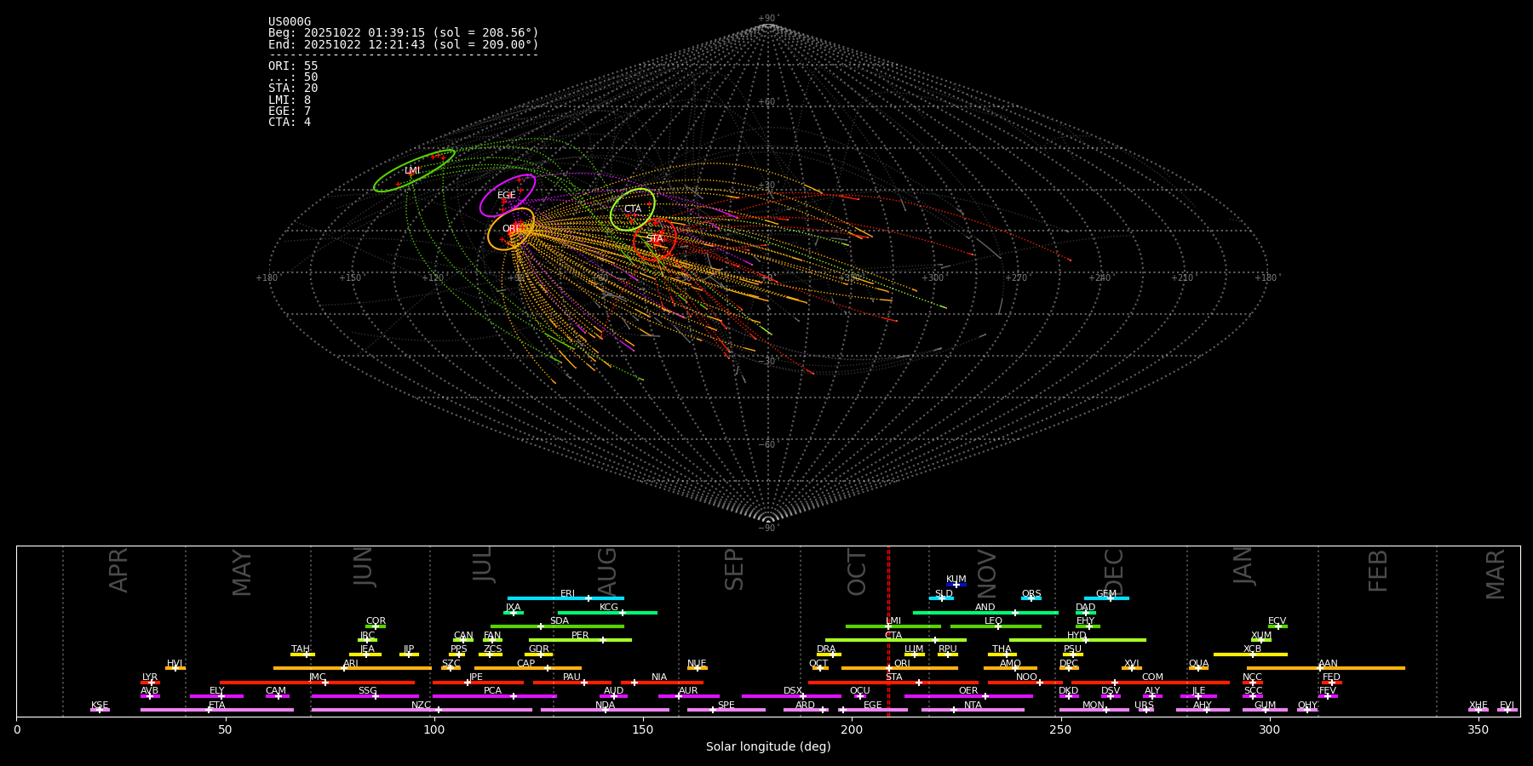Click the 'ORI: 55' count in legend
This screenshot has height=766, width=1533.
click(293, 66)
